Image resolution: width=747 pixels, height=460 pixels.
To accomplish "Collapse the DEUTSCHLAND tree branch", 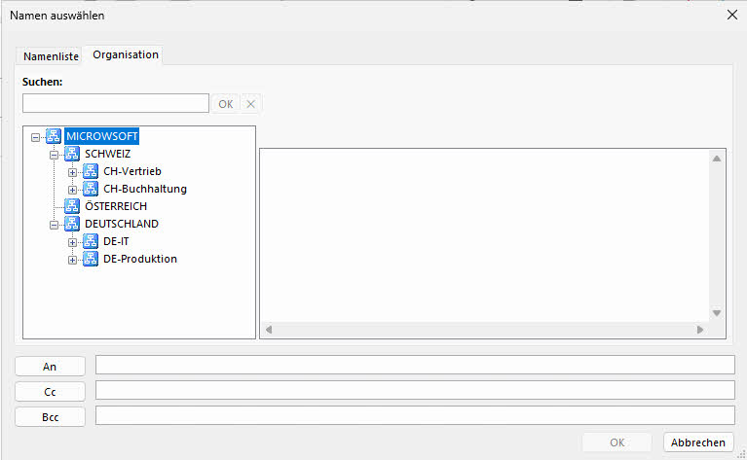I will (55, 225).
